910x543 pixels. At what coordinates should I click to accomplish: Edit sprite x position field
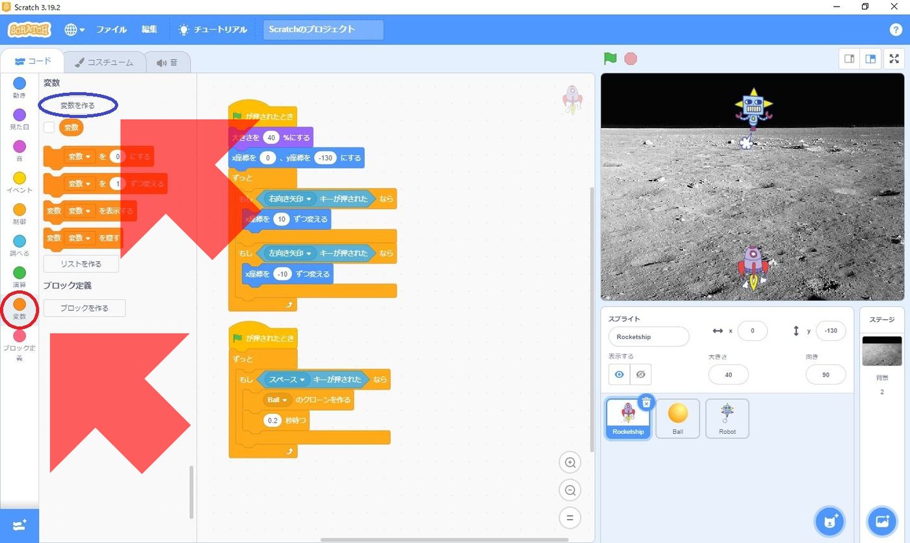point(753,331)
